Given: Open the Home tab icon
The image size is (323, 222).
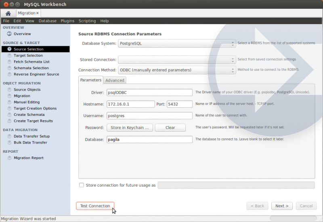Looking at the screenshot, I should pyautogui.click(x=8, y=13).
